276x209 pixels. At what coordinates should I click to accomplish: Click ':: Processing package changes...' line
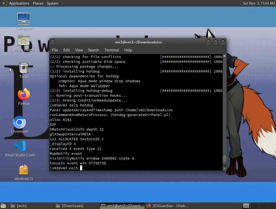[84, 67]
